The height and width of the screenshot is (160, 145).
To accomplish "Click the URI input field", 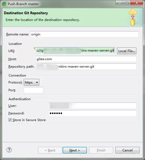I will click(x=75, y=50).
